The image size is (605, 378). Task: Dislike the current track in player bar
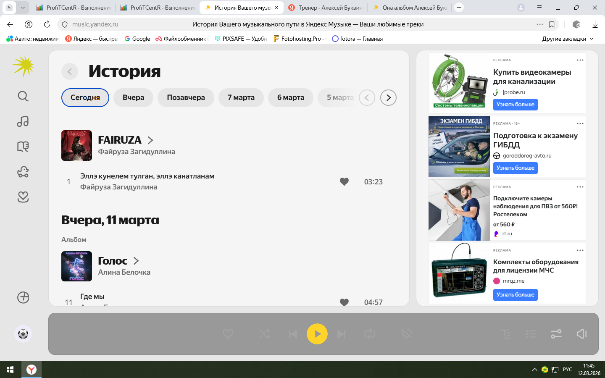tap(406, 334)
